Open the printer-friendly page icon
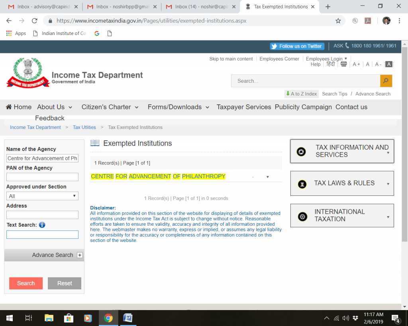The width and height of the screenshot is (408, 326). pos(343,64)
